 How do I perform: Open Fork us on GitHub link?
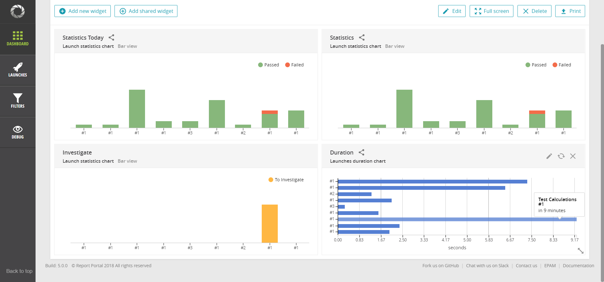tap(440, 266)
